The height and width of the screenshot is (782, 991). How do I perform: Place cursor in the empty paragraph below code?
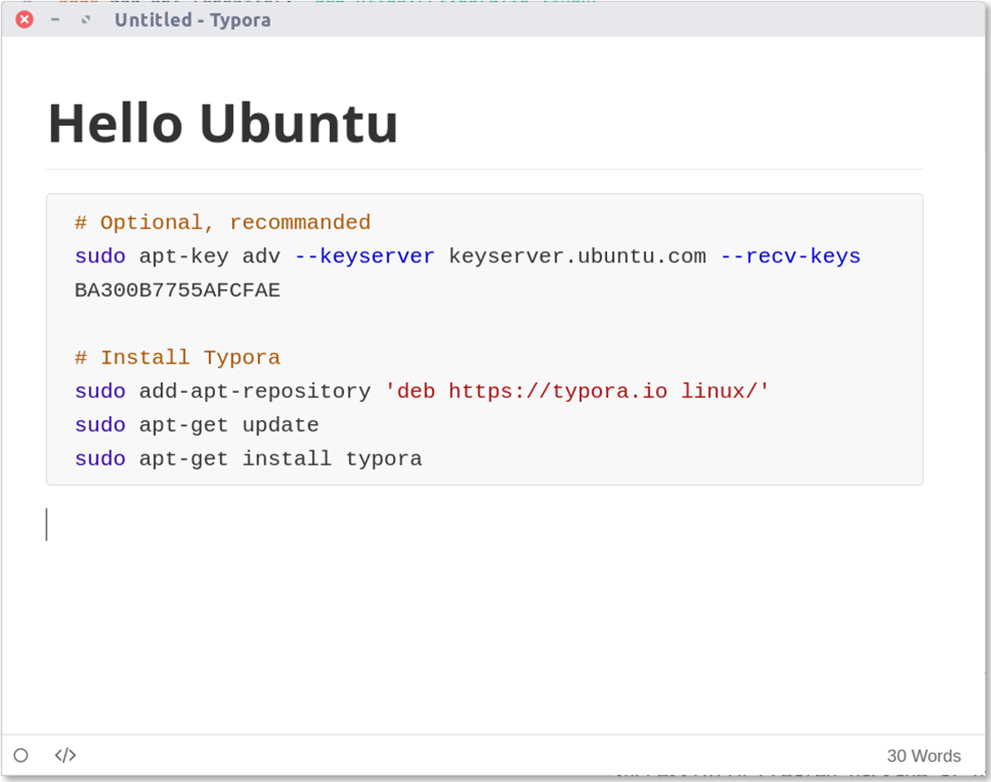pyautogui.click(x=484, y=524)
